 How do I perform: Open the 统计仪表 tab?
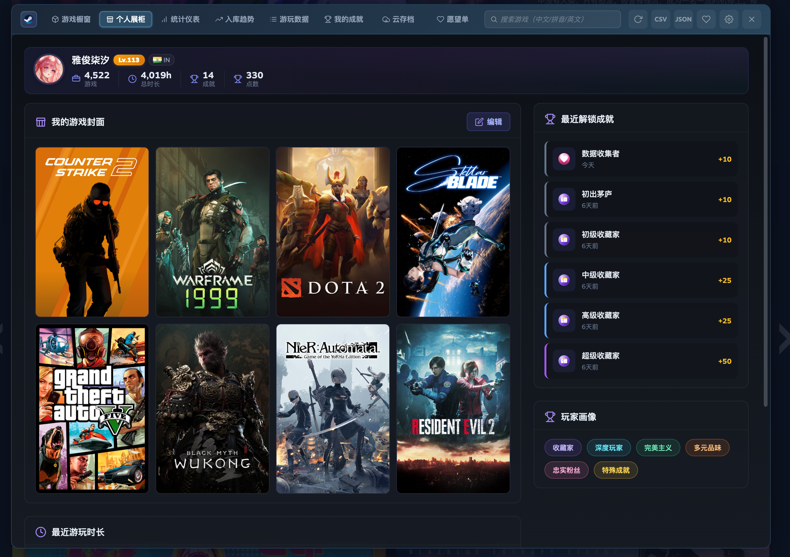[181, 19]
